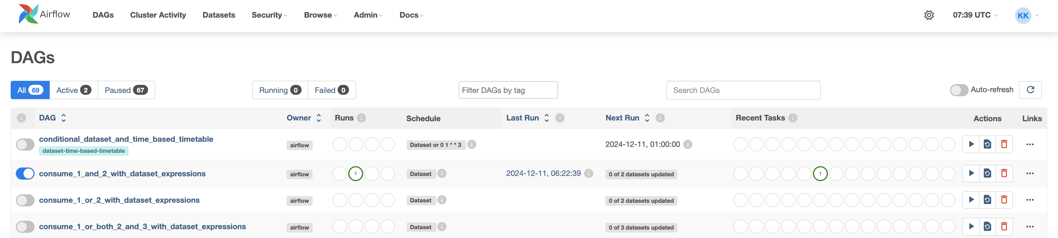Open the three-dots links menu for consume_1_or_both_2_and_3_with_dataset_expressions
This screenshot has width=1058, height=238.
pos(1030,227)
